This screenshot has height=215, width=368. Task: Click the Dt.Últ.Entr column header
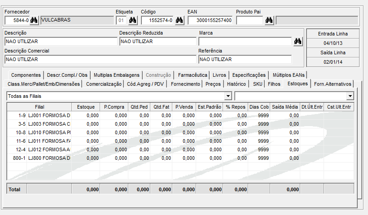(312, 107)
